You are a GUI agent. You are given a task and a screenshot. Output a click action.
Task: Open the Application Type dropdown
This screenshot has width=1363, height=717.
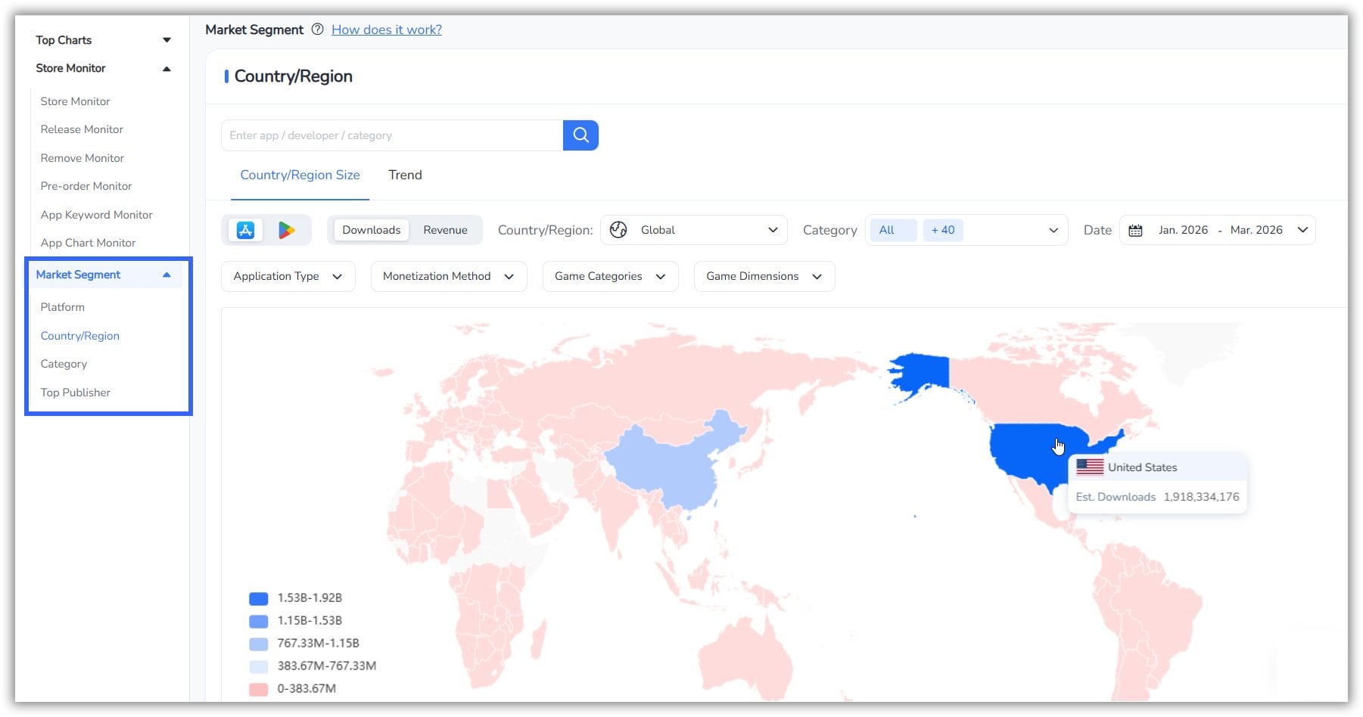pyautogui.click(x=288, y=276)
